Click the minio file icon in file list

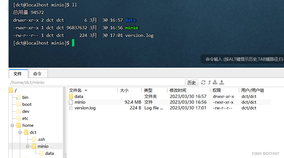click(x=71, y=102)
